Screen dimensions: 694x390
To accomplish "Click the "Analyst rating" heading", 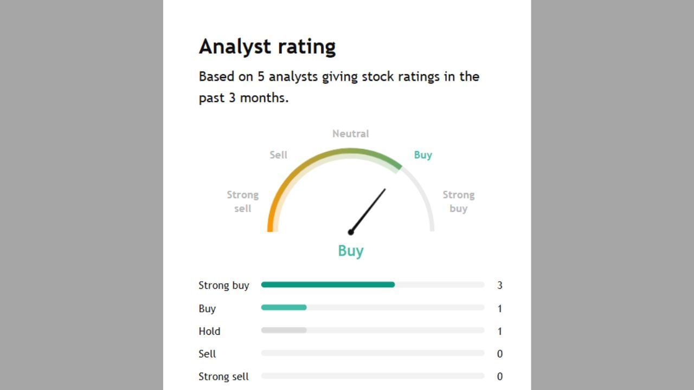I will (x=267, y=47).
